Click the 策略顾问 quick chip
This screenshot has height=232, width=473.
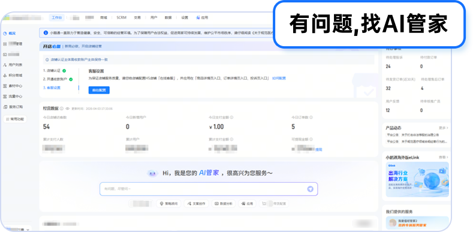(x=168, y=204)
